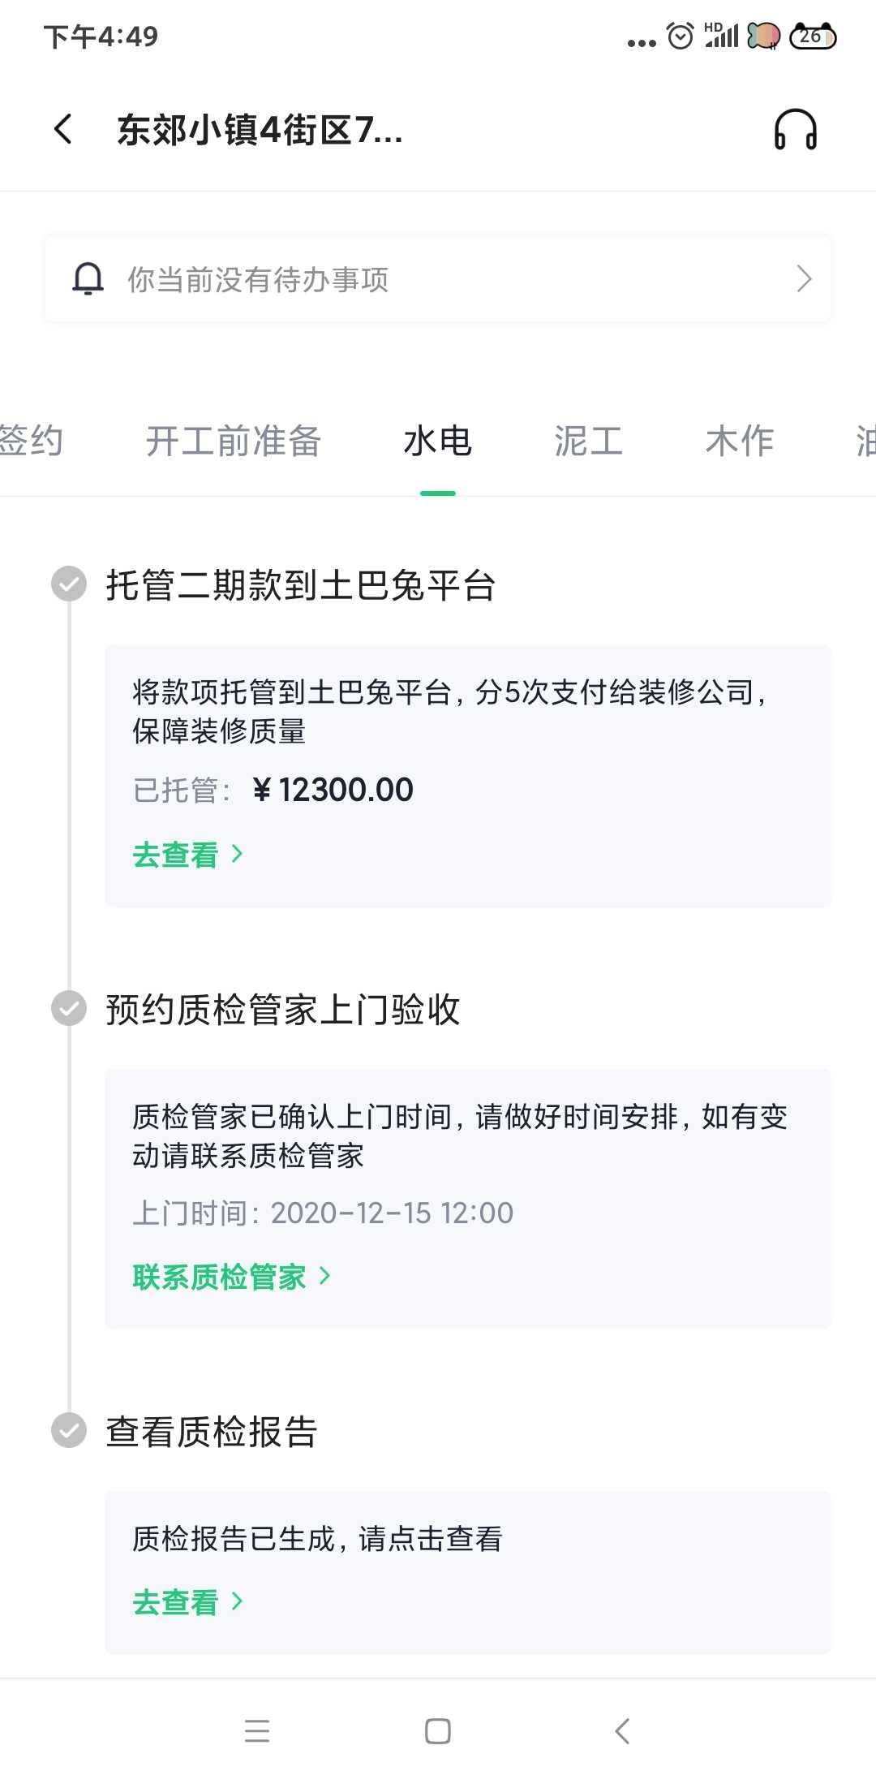Tap the alarm clock status icon
Image resolution: width=876 pixels, height=1784 pixels.
(x=680, y=37)
